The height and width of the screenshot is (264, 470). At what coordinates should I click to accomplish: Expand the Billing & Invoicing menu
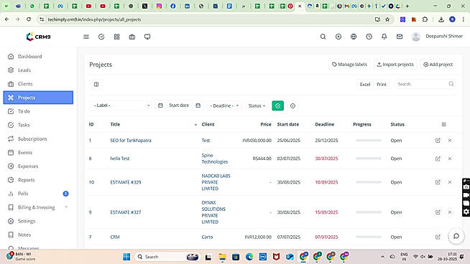coord(38,207)
